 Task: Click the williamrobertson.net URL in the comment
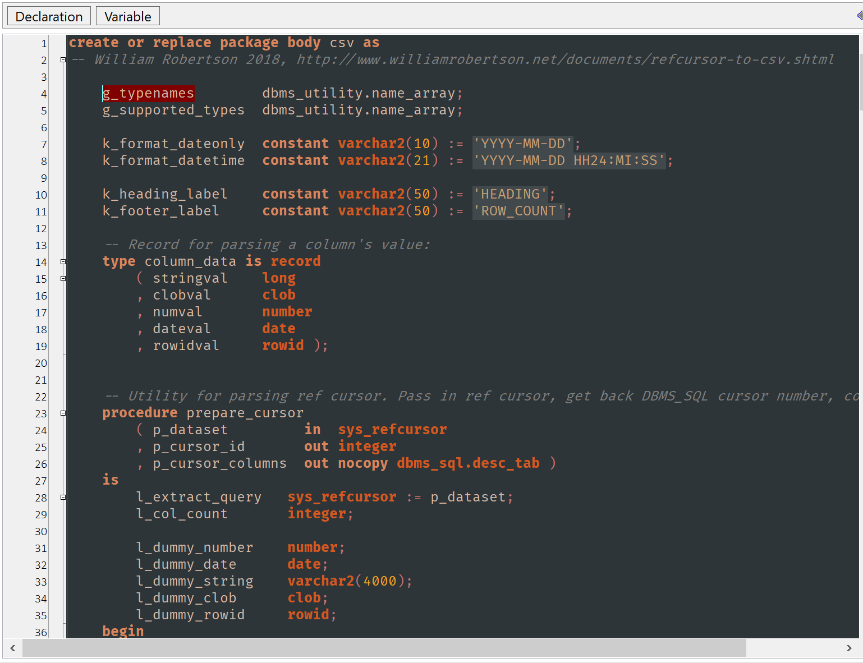(x=564, y=59)
